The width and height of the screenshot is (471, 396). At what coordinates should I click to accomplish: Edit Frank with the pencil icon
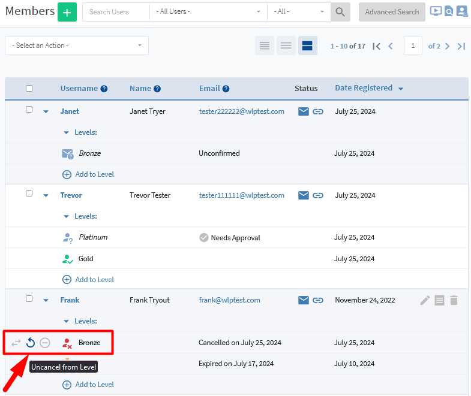click(425, 300)
